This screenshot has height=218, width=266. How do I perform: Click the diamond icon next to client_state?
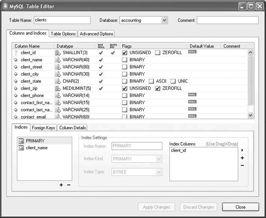(x=16, y=81)
